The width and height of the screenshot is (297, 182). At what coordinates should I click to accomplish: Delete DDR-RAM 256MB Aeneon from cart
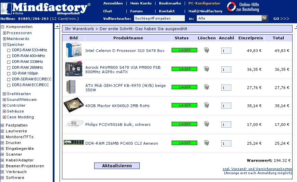pyautogui.click(x=207, y=143)
